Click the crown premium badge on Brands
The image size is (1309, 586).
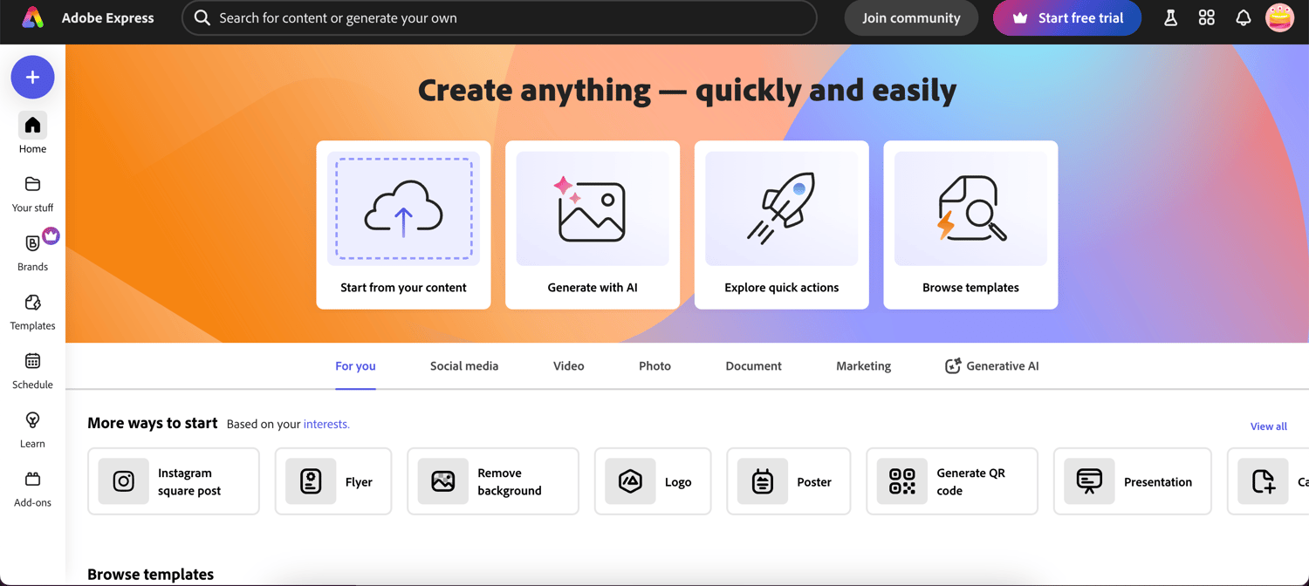pyautogui.click(x=51, y=235)
